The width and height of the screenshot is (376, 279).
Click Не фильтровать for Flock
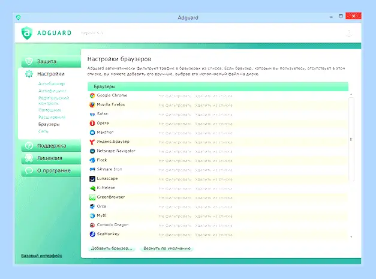coord(175,161)
